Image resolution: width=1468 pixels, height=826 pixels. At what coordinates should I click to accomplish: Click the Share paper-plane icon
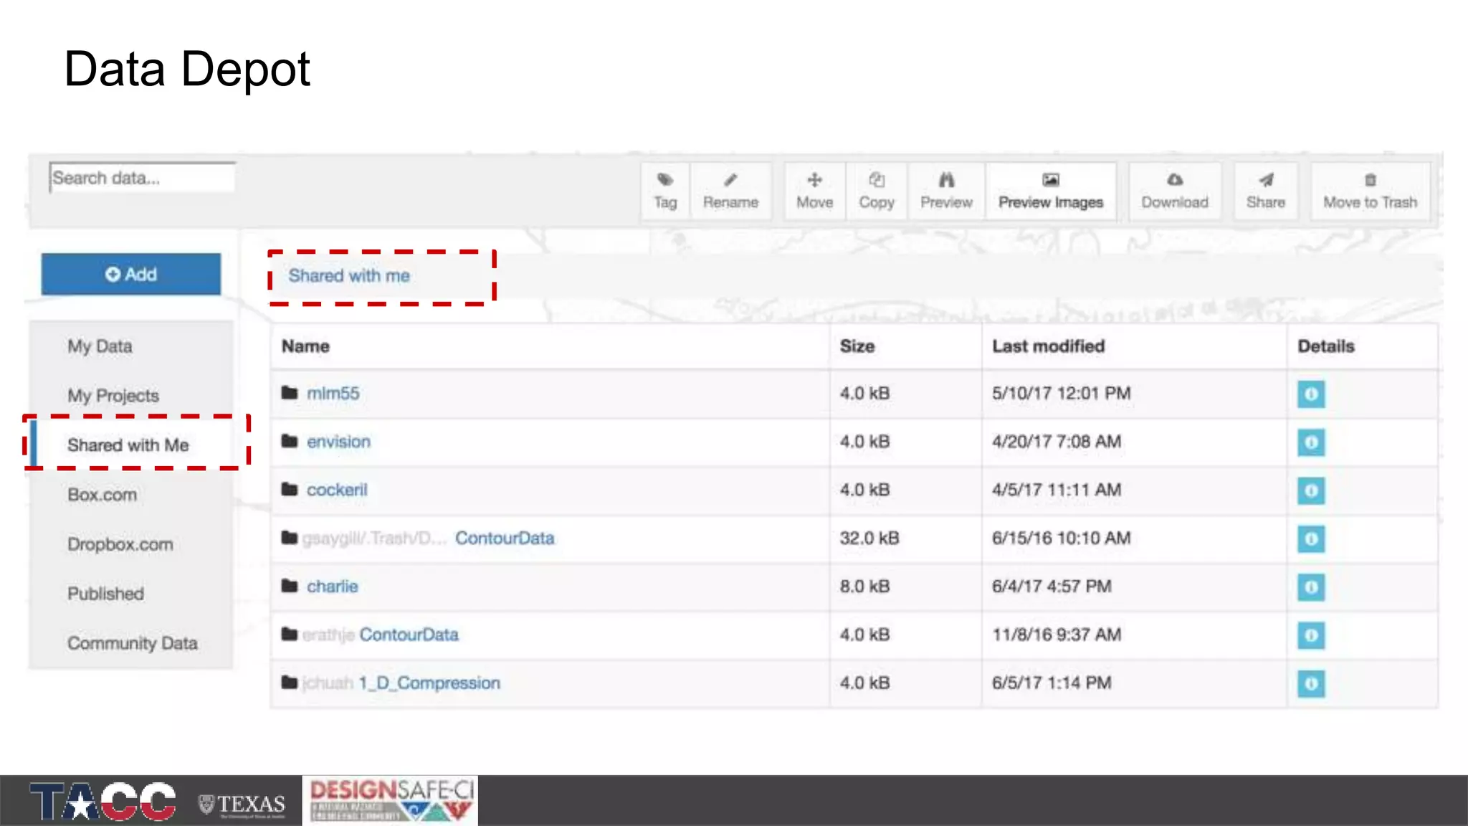pyautogui.click(x=1265, y=181)
